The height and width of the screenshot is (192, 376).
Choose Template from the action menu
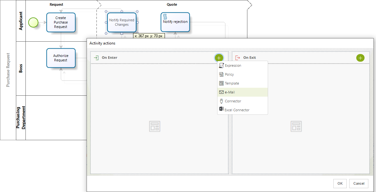click(x=242, y=83)
